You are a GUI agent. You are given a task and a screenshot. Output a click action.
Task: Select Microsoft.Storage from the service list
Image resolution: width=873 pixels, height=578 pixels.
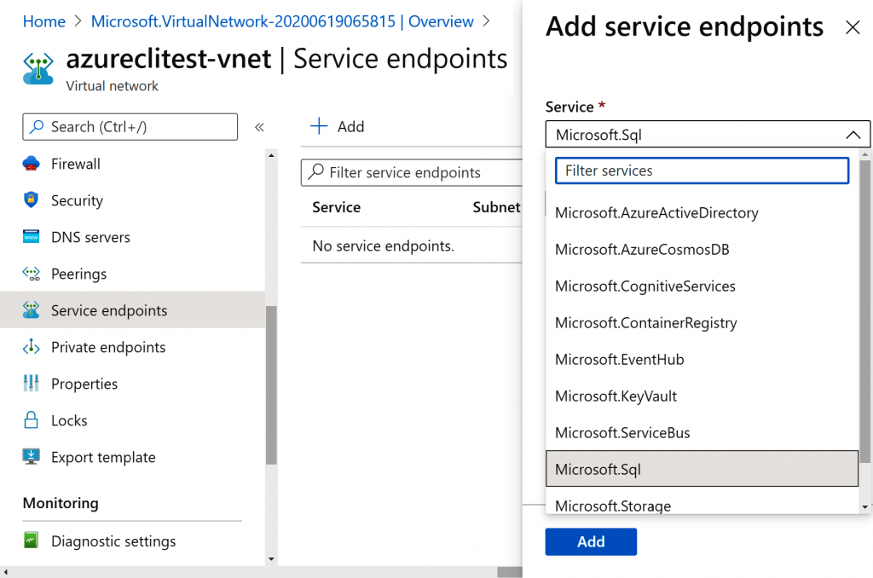pos(613,506)
